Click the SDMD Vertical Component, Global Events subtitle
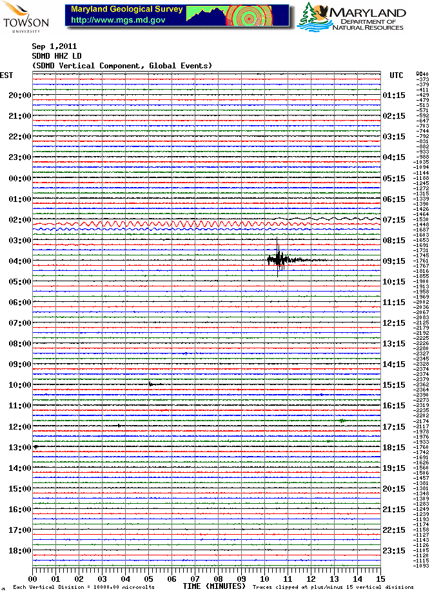 [x=122, y=66]
